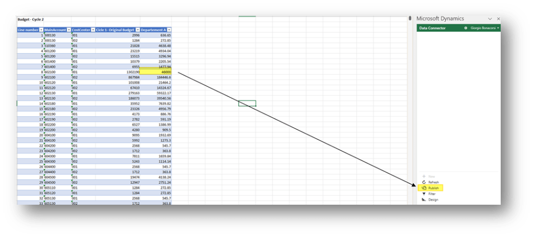533x237 pixels.
Task: Close the Microsoft Dynamics task pane
Action: pos(498,19)
